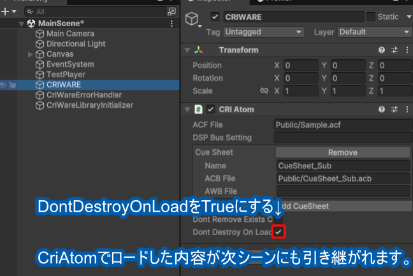Click the EventSystem cube icon
The width and height of the screenshot is (413, 276).
(40, 64)
